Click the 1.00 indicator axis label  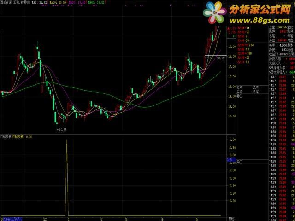232,140
